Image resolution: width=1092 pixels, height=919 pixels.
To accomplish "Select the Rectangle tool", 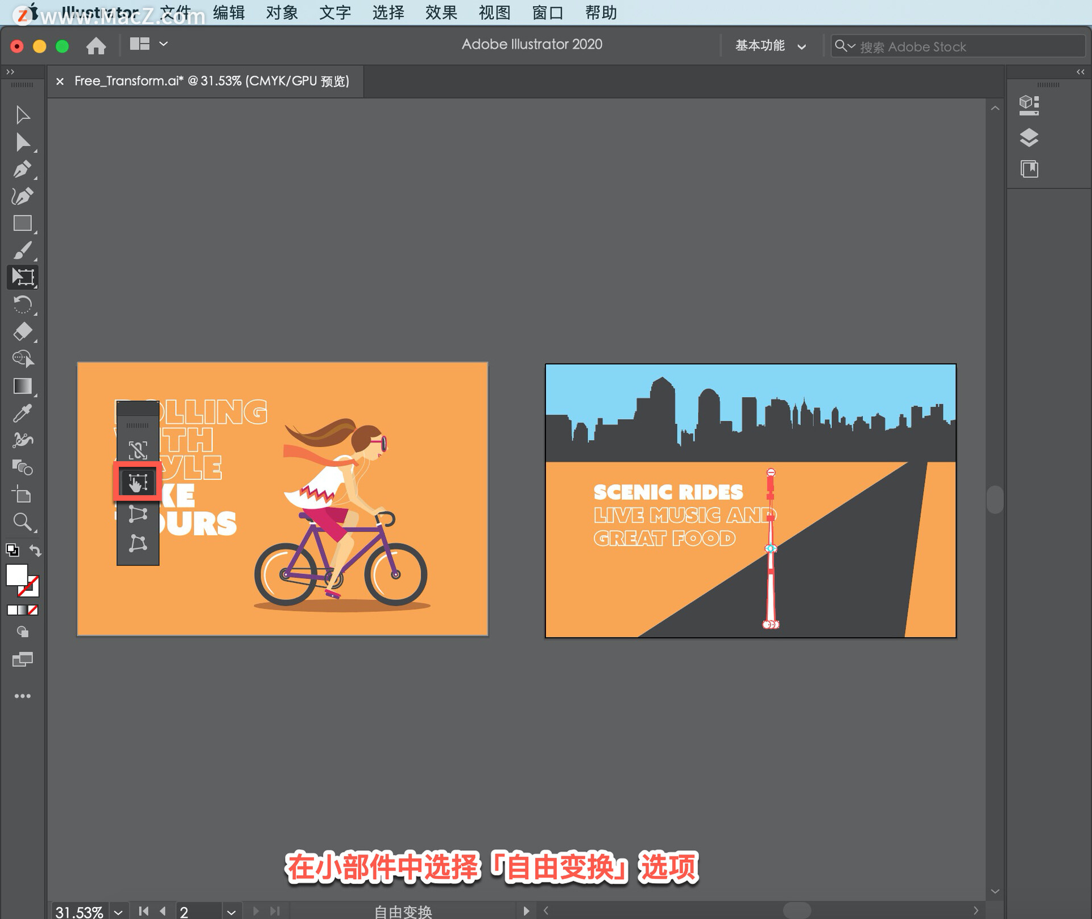I will (23, 223).
